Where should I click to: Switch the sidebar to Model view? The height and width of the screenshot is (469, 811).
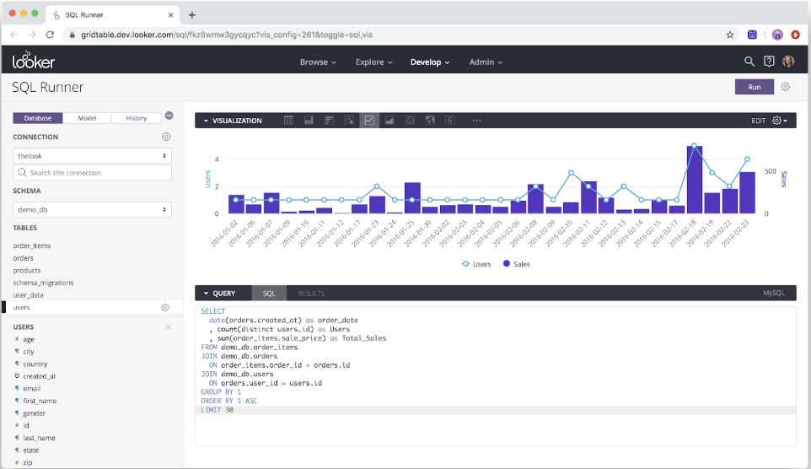87,118
